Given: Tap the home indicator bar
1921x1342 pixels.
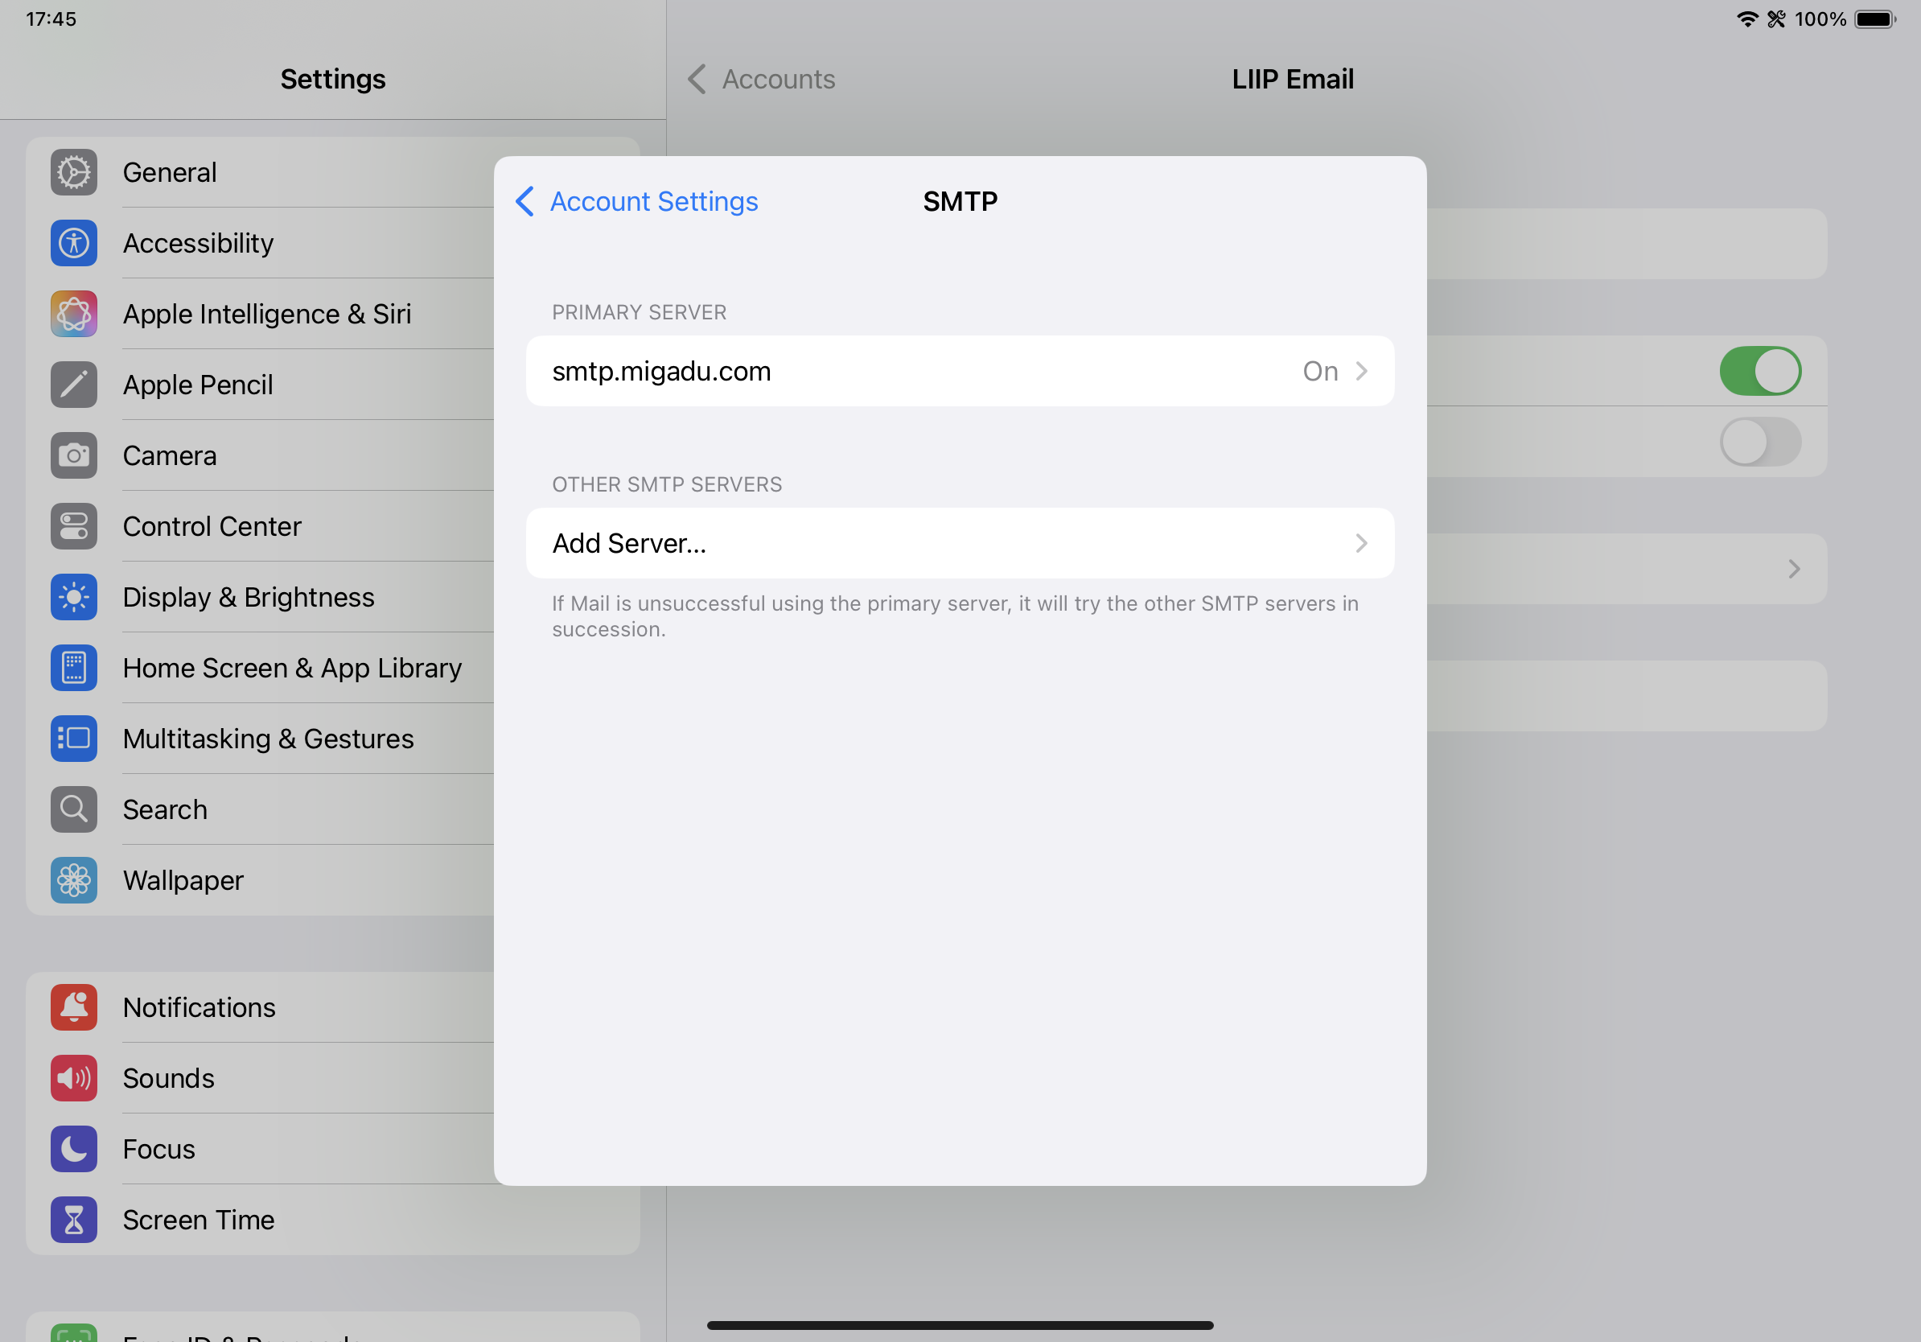Looking at the screenshot, I should coord(960,1325).
